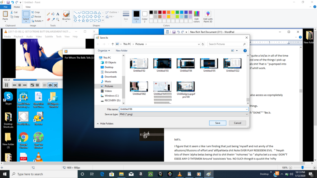Click New folder in Save As dialog

(x=121, y=51)
